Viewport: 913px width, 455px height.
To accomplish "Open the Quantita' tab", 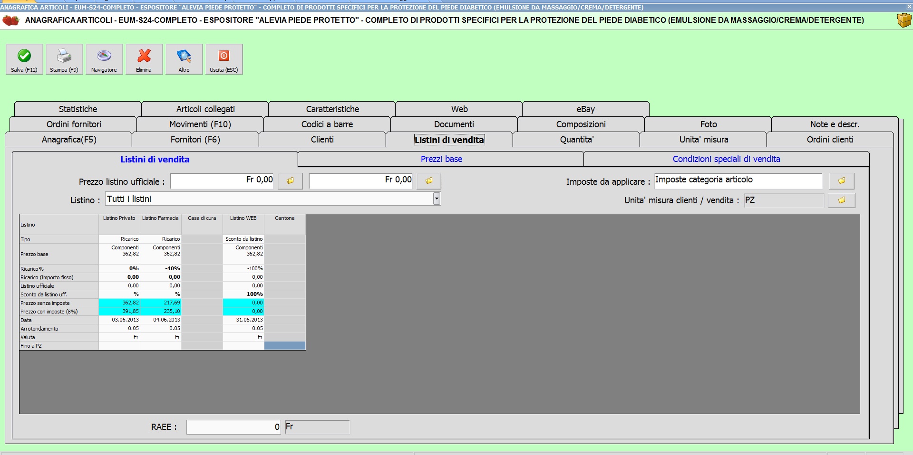I will [577, 140].
